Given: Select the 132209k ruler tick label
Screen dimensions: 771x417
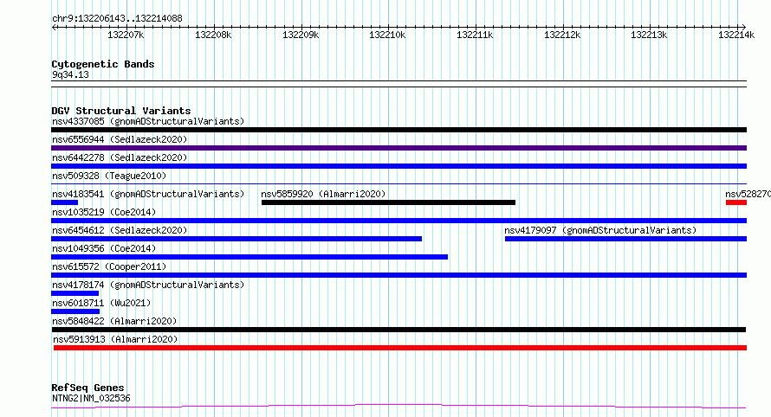Looking at the screenshot, I should tap(301, 35).
